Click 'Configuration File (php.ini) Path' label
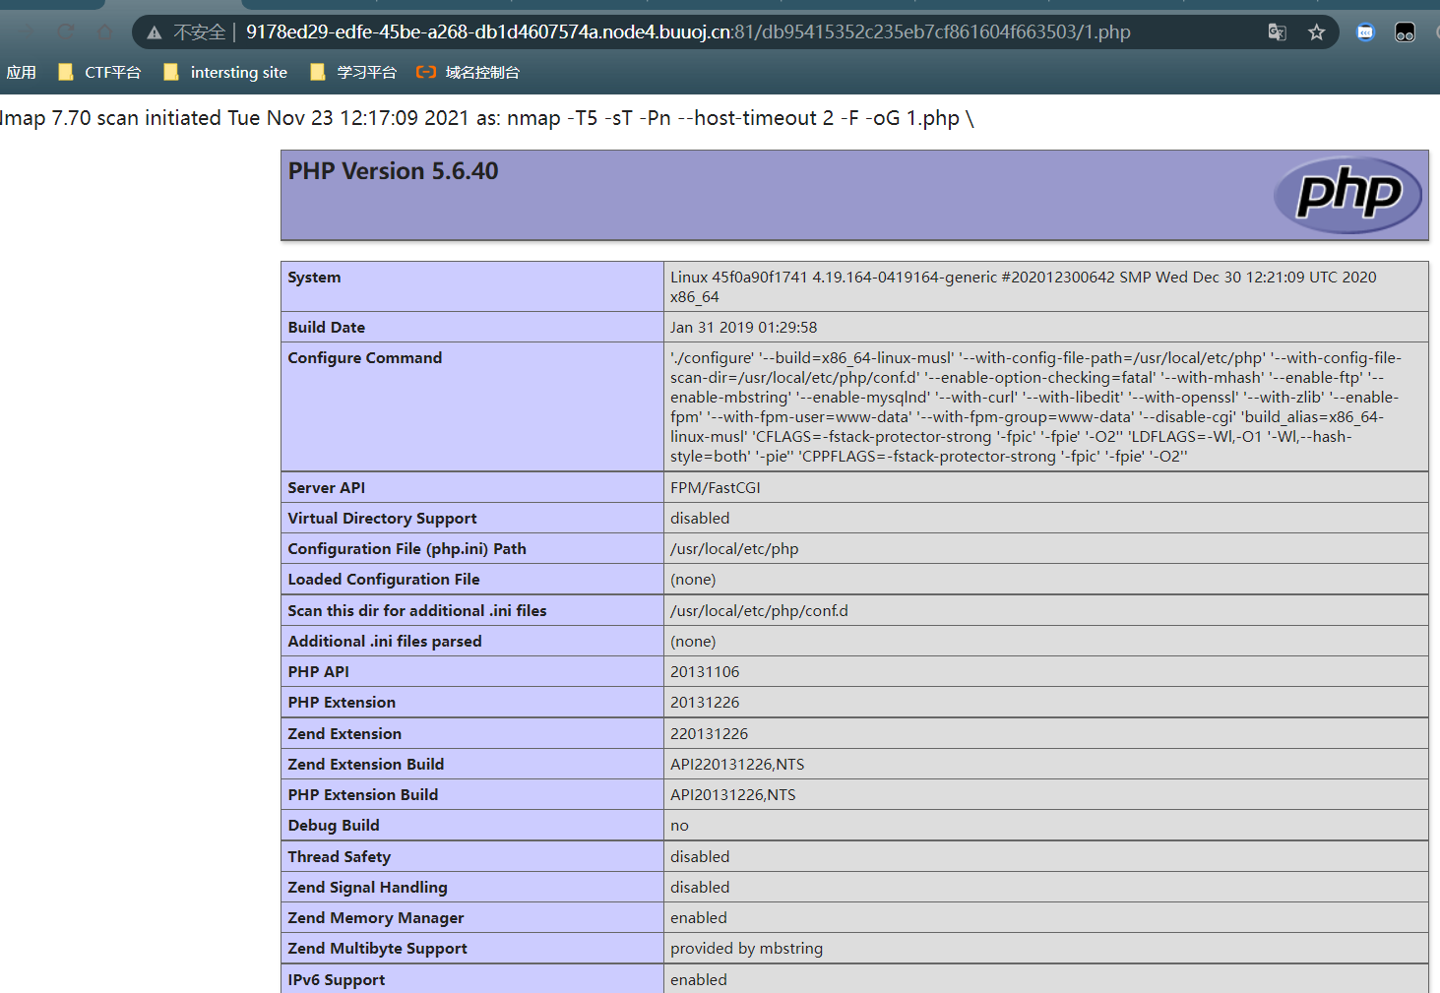The height and width of the screenshot is (993, 1440). coord(407,549)
